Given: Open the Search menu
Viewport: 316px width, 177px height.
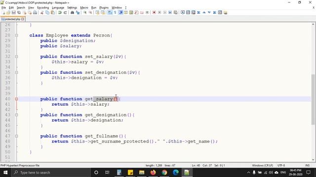Looking at the screenshot, I should tap(21, 7).
